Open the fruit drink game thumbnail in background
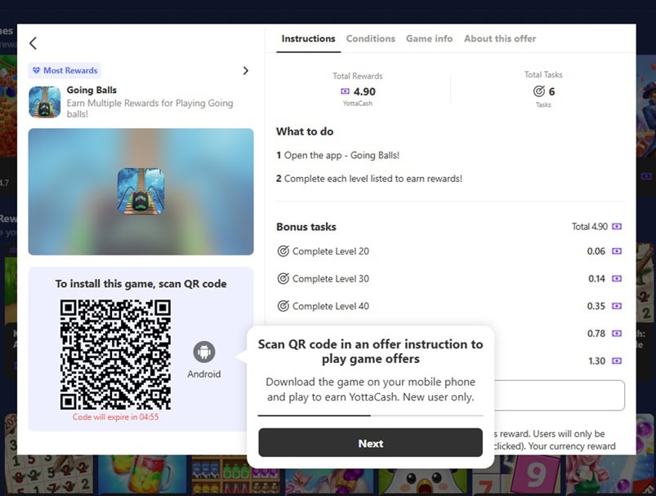 click(x=141, y=475)
